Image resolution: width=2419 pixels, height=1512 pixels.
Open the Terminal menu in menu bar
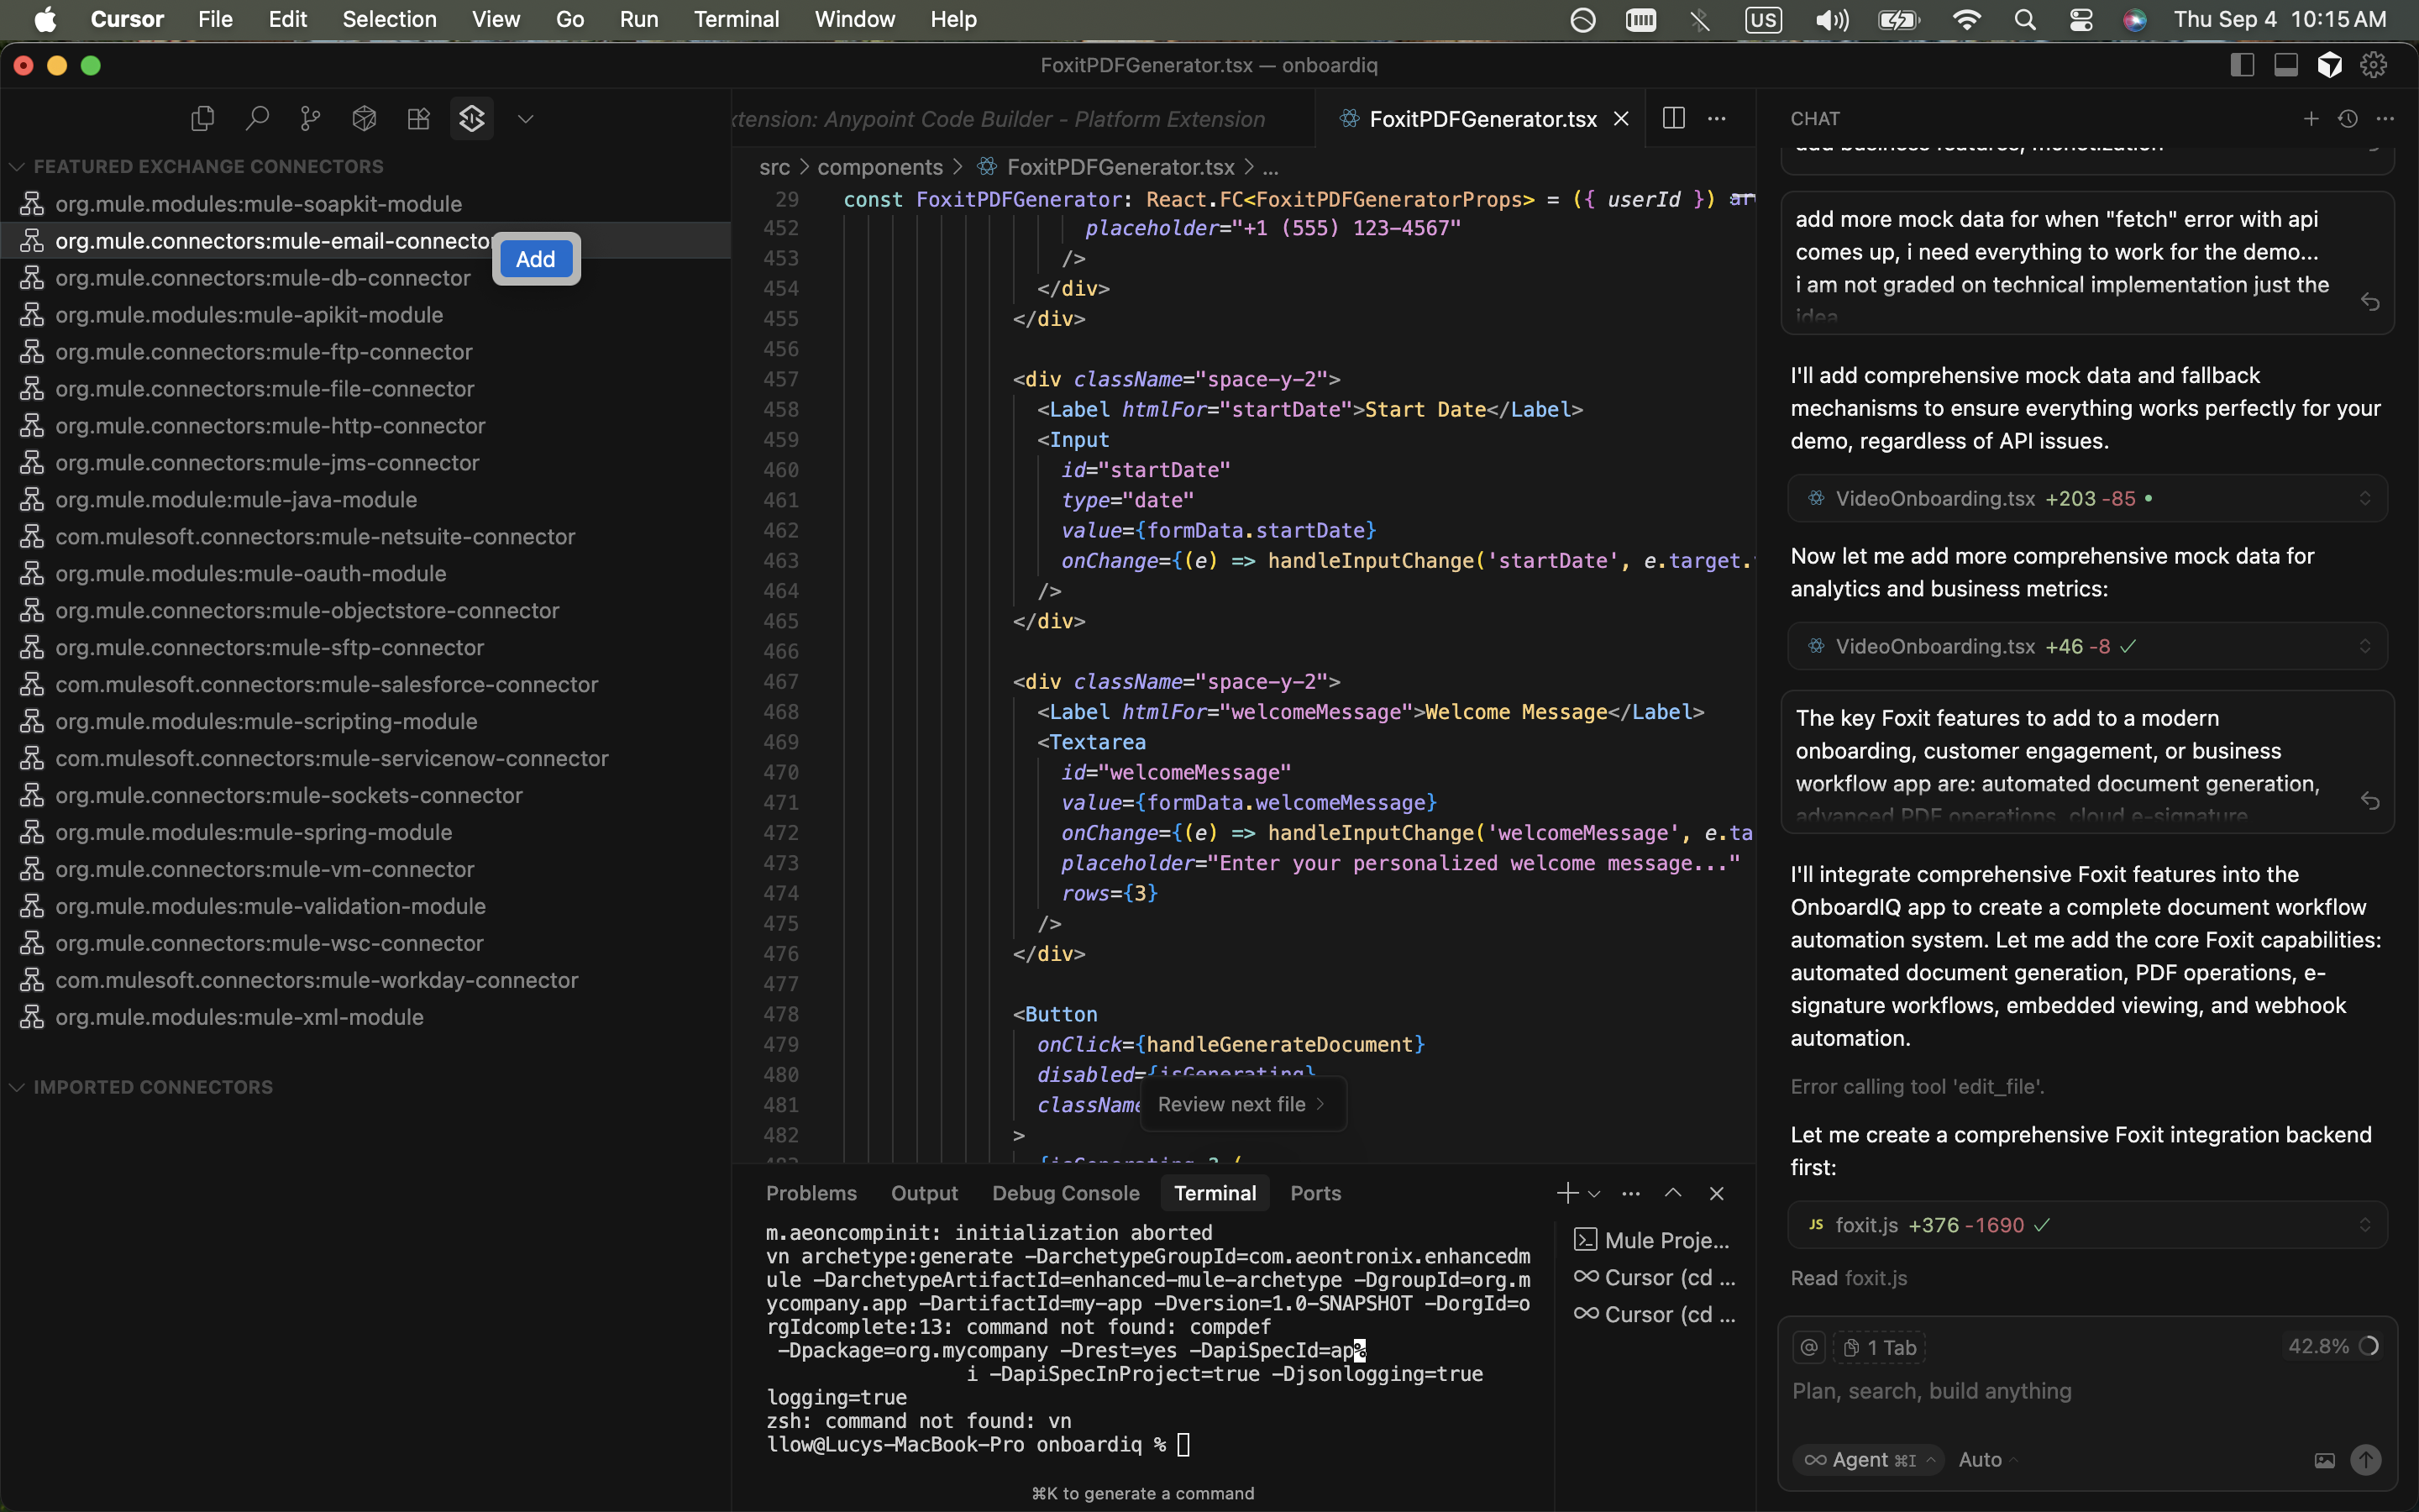coord(736,19)
